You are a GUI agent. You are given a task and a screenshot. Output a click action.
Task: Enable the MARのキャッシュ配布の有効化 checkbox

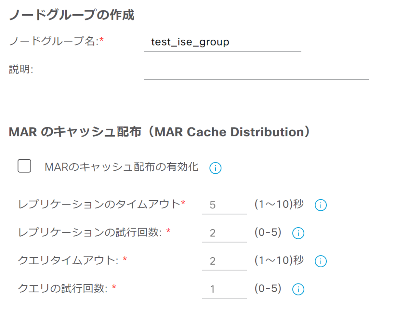click(24, 166)
